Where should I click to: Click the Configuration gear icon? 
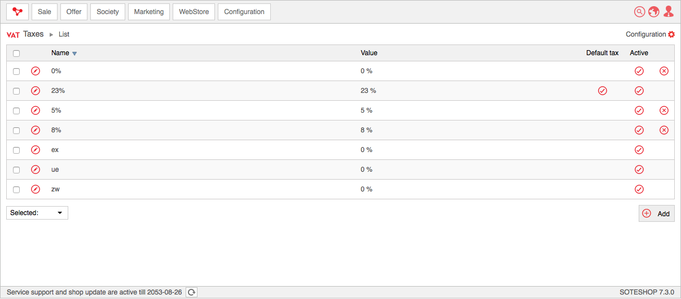click(x=671, y=34)
